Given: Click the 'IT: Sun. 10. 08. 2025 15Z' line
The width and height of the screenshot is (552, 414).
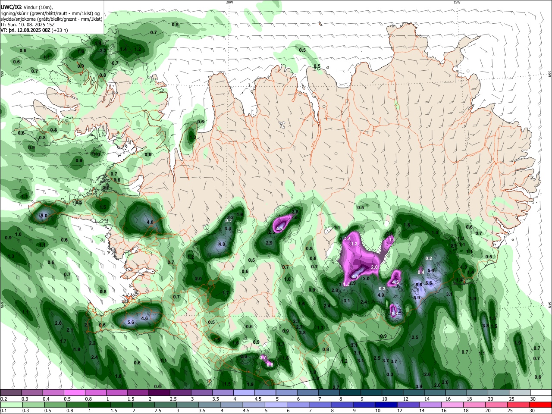Looking at the screenshot, I should (28, 25).
